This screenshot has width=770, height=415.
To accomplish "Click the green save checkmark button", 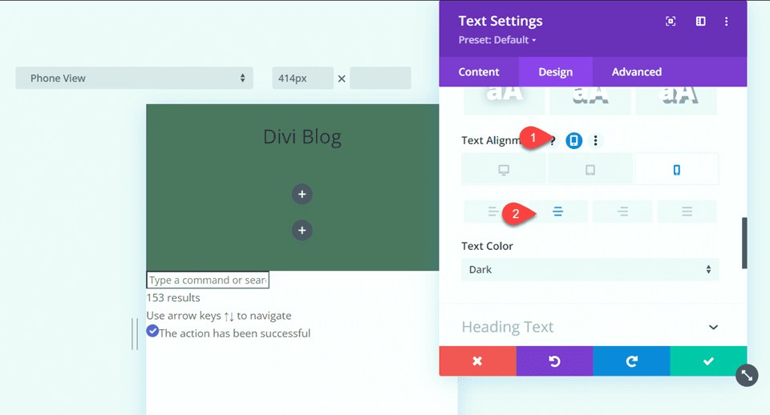I will pyautogui.click(x=708, y=361).
